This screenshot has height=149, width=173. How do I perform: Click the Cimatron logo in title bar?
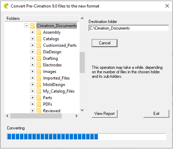[6, 6]
